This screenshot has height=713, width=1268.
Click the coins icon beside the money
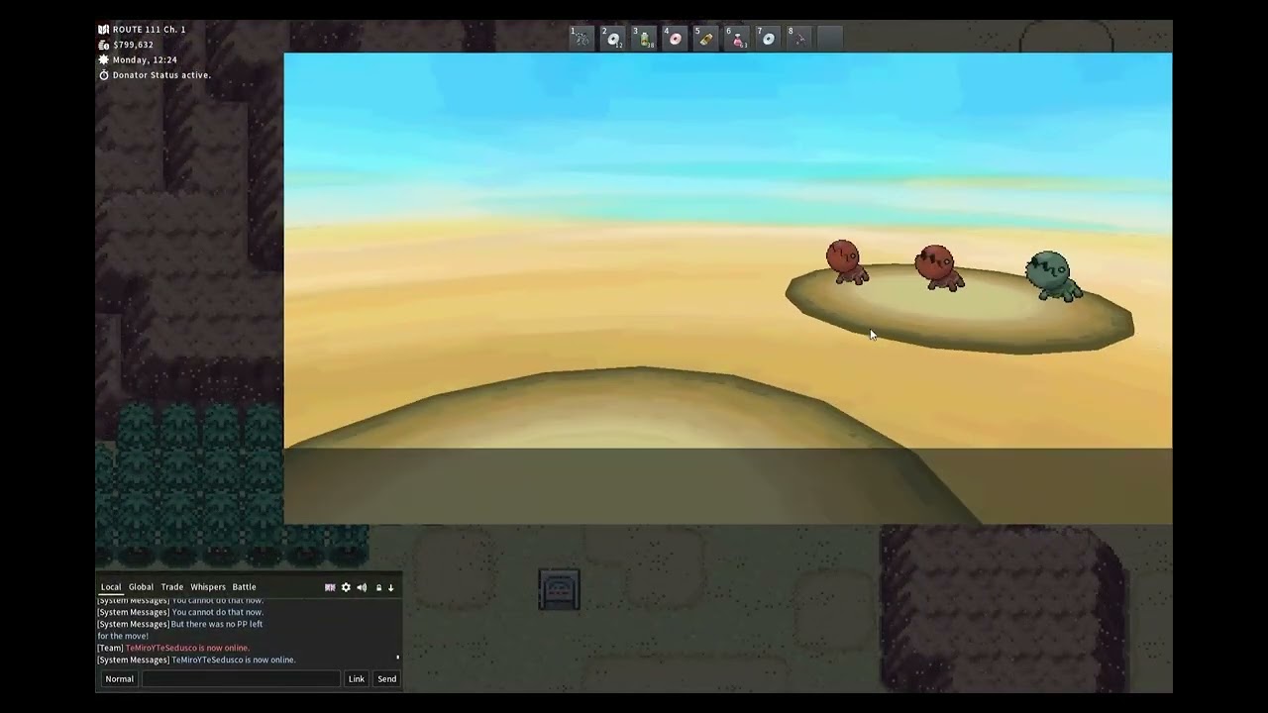pyautogui.click(x=103, y=45)
